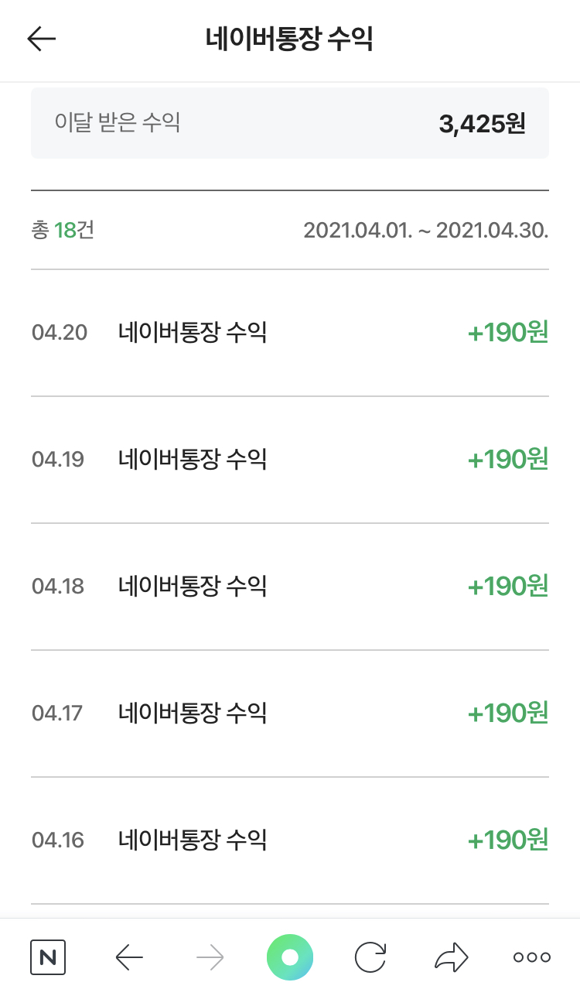This screenshot has width=580, height=996.
Task: Tap the back arrow in page header
Action: [42, 39]
